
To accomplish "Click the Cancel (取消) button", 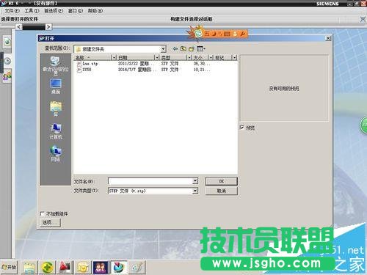I will [x=221, y=191].
